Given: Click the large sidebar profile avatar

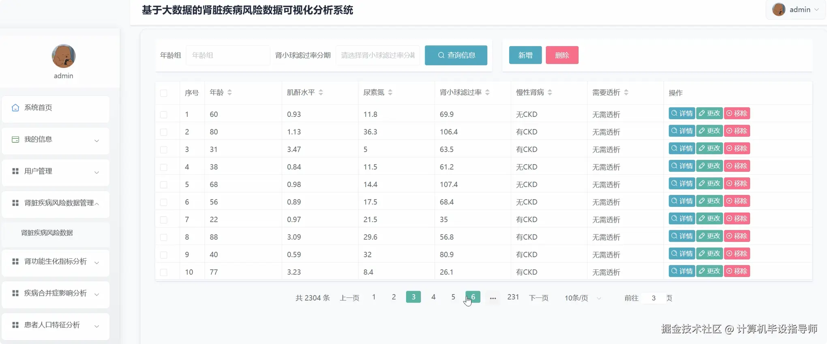Looking at the screenshot, I should [x=64, y=56].
